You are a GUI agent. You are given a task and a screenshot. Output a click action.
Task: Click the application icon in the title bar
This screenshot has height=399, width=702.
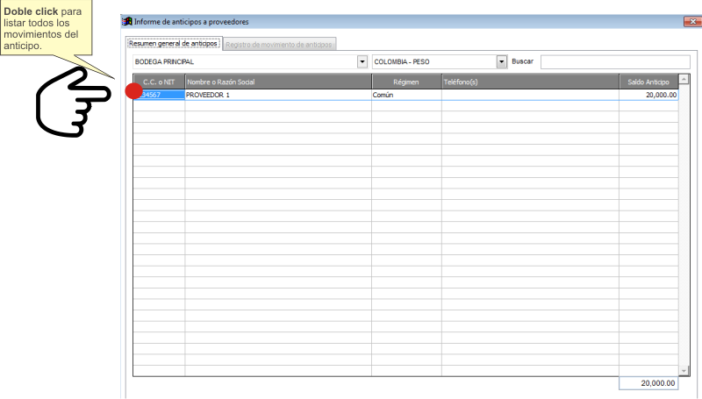pyautogui.click(x=127, y=21)
